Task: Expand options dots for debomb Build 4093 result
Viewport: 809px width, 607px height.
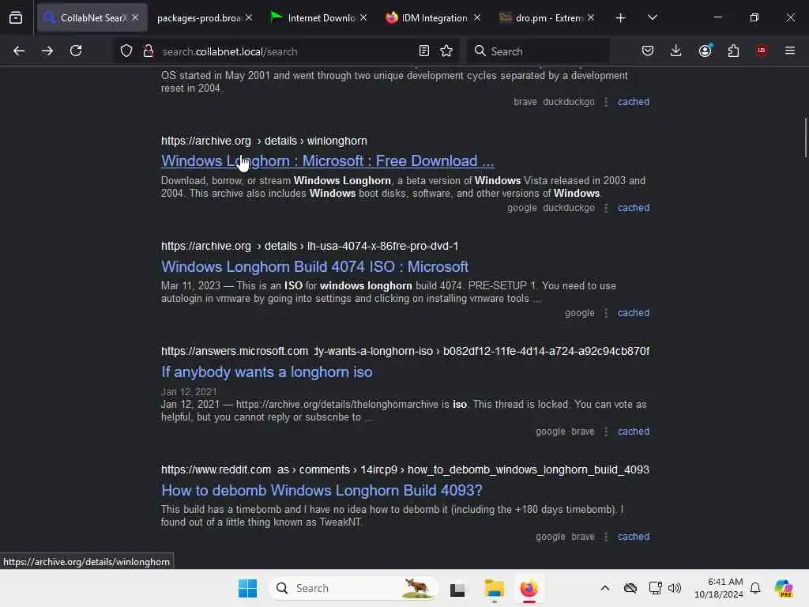Action: pyautogui.click(x=606, y=537)
